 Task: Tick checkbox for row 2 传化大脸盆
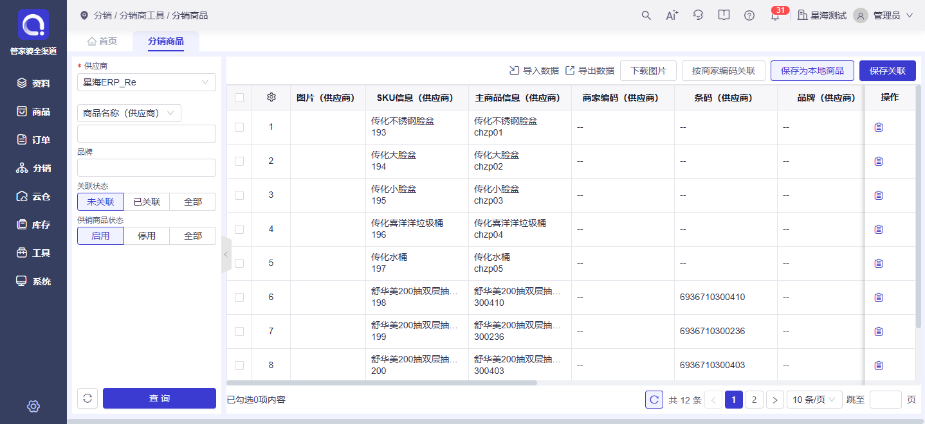pyautogui.click(x=239, y=161)
